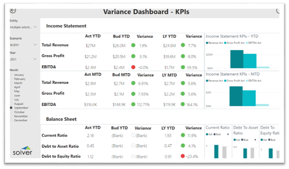Viewport: 289px width, 169px height.
Task: Click the green indicator beside 1.9% YTD revenue variance
Action: [x=133, y=45]
